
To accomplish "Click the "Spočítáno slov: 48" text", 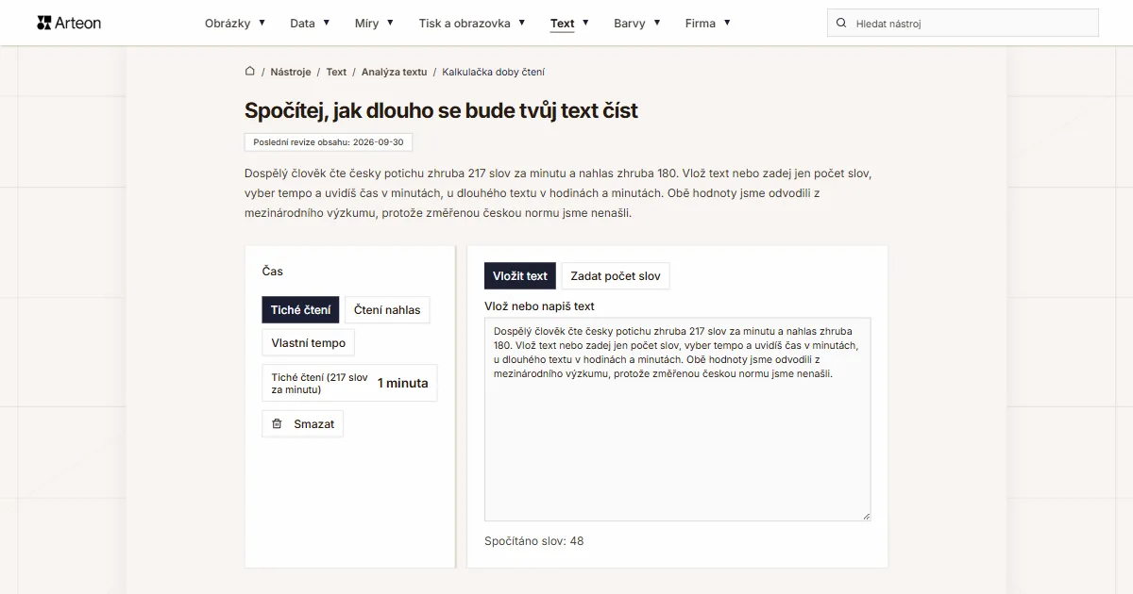I will [x=534, y=541].
